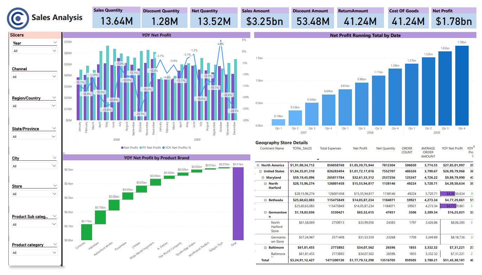The image size is (482, 275).
Task: Open the Year slicer All dropdown
Action: click(34, 51)
